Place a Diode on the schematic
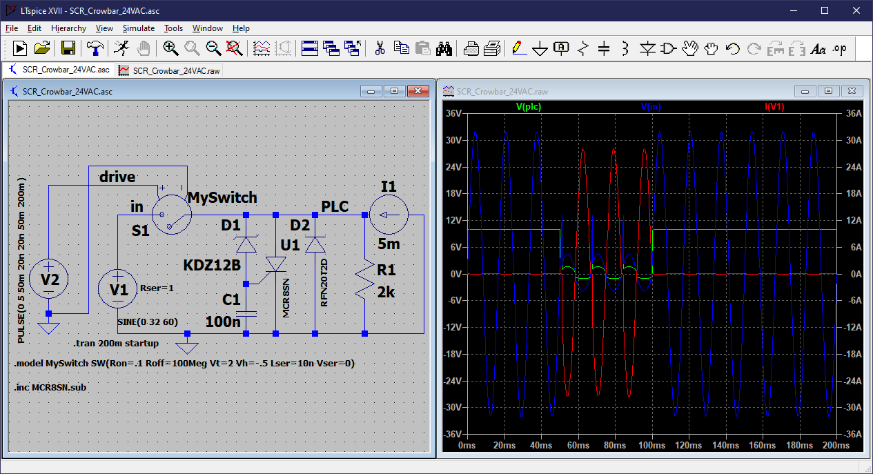Screen dimensions: 873x474 pyautogui.click(x=647, y=48)
